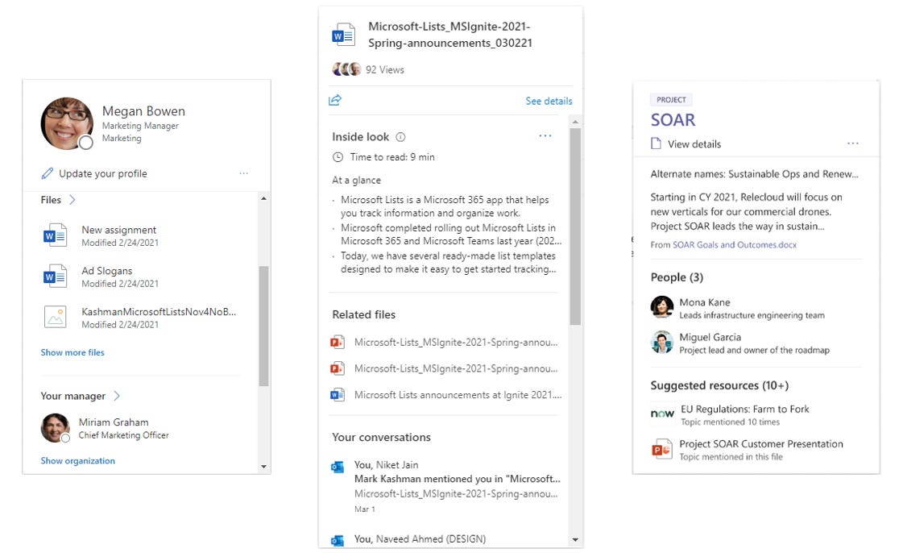903x553 pixels.
Task: Click Miguel Garcia's name
Action: click(x=710, y=337)
